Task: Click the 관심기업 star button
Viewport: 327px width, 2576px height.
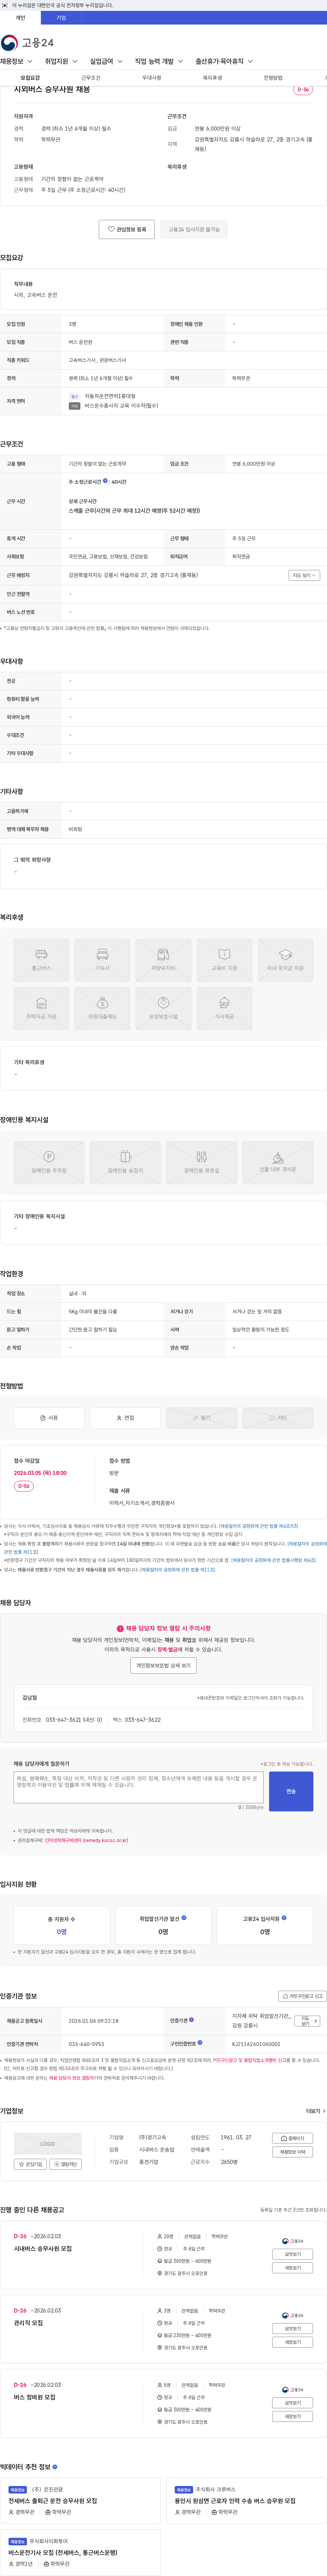Action: click(x=30, y=2164)
